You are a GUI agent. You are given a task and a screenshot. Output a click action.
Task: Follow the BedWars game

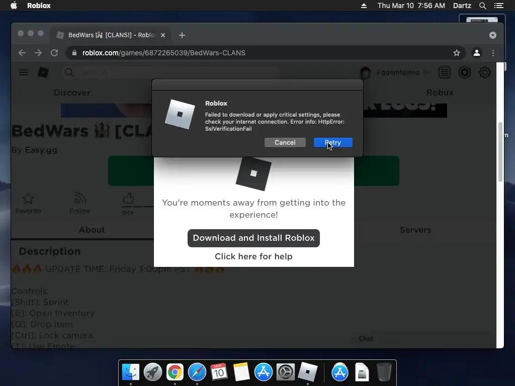[80, 204]
